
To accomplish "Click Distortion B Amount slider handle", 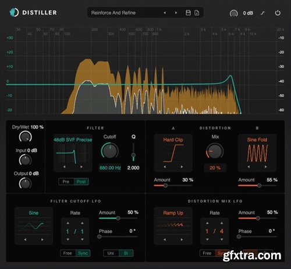I will 259,186.
